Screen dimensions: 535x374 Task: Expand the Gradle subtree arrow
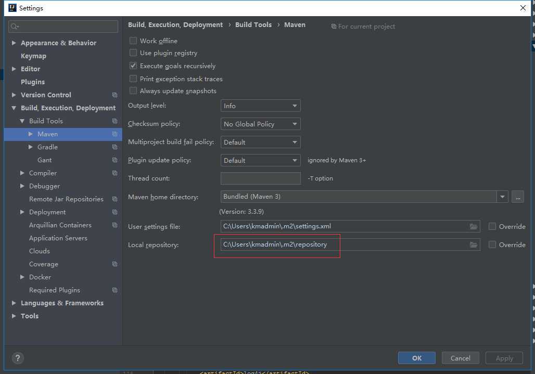(30, 147)
